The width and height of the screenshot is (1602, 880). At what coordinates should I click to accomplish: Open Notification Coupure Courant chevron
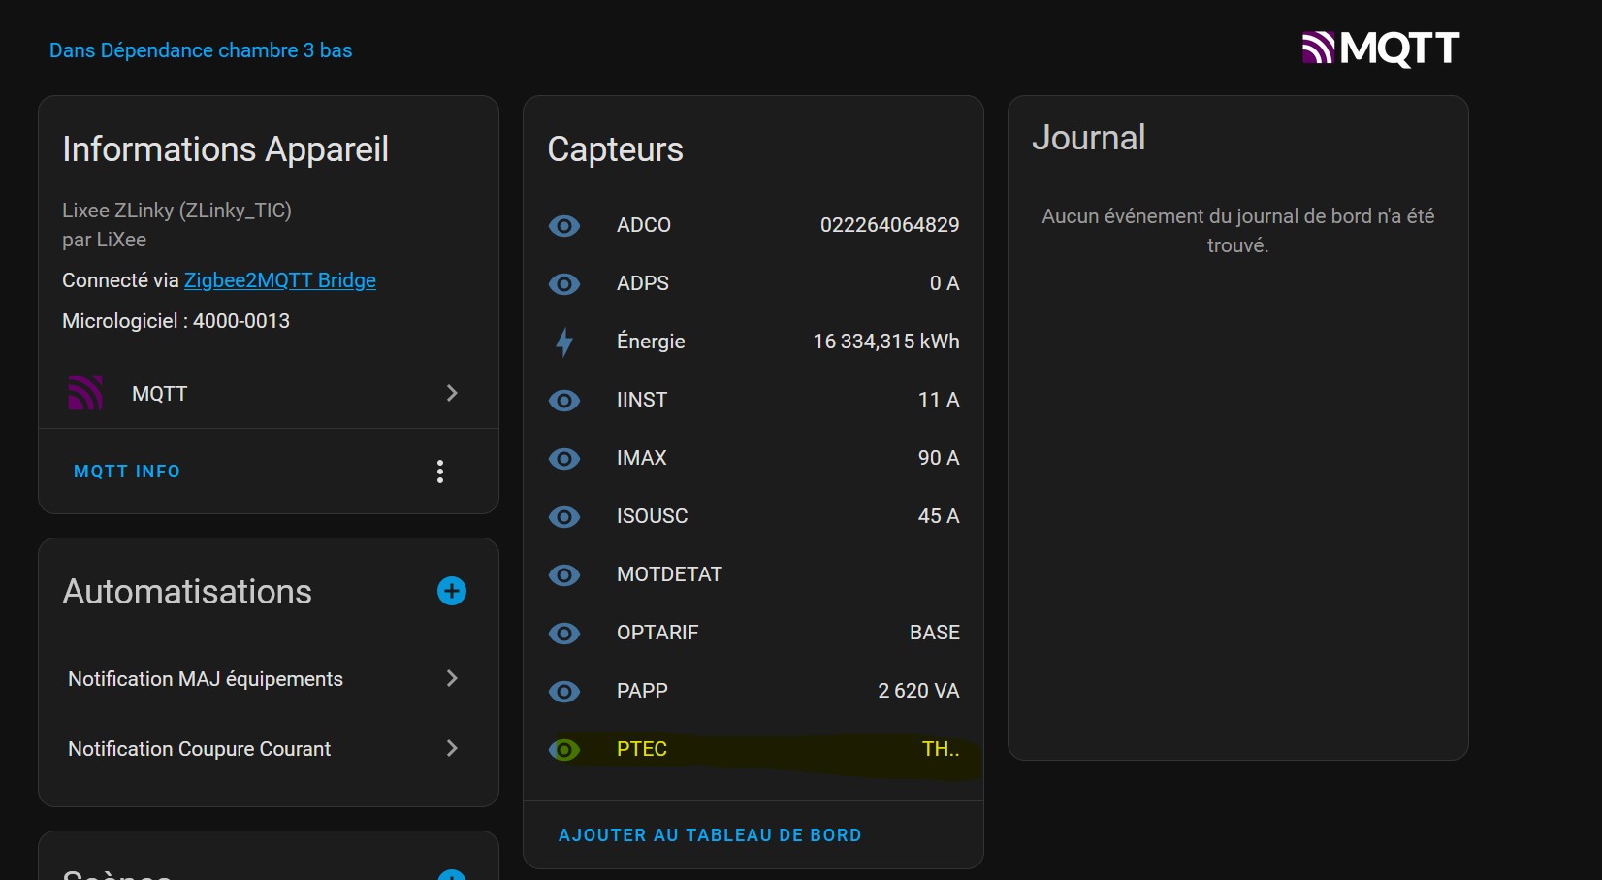452,748
